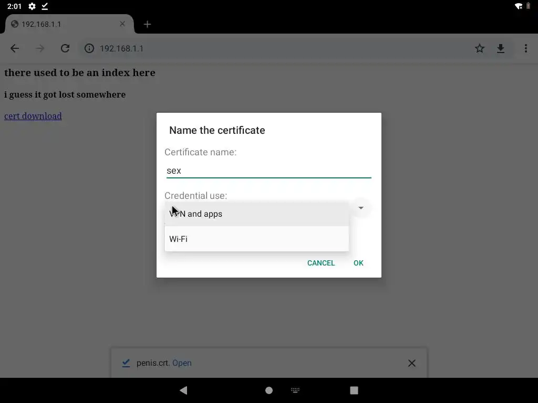Tap the settings gear in status bar
538x403 pixels.
(32, 6)
